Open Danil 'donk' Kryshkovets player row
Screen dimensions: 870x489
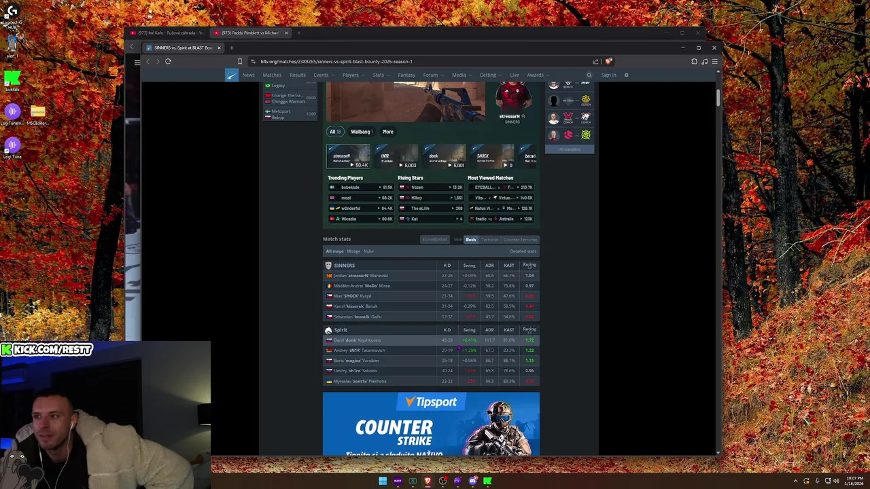point(431,340)
